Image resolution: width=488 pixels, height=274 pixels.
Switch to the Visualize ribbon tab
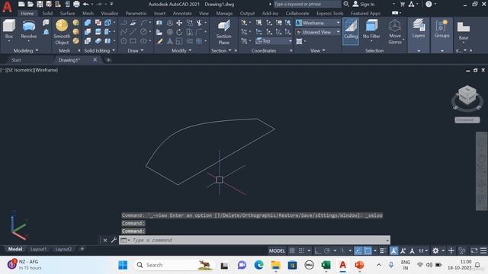tap(110, 14)
